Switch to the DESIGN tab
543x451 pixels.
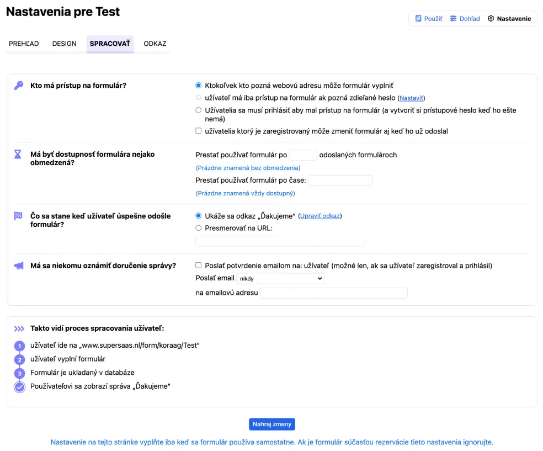pyautogui.click(x=64, y=44)
